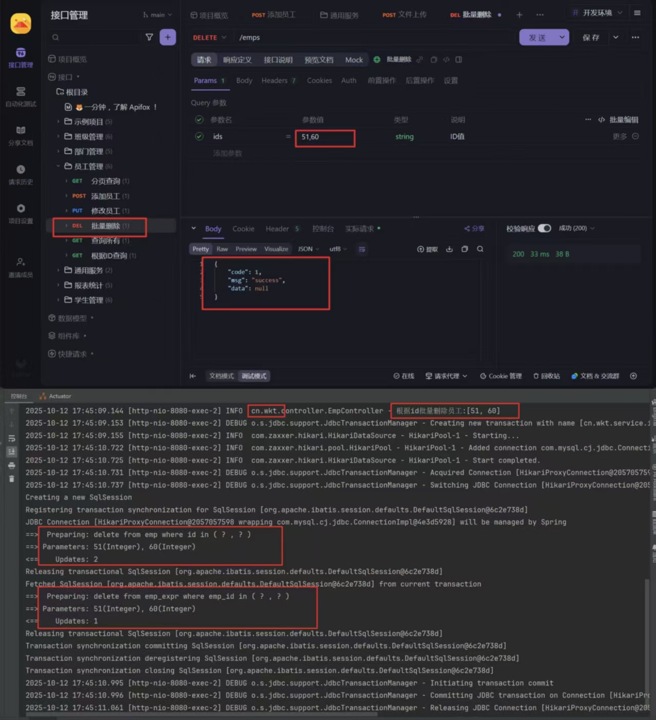The height and width of the screenshot is (720, 656).
Task: Open the DELETE method dropdown
Action: click(x=209, y=37)
